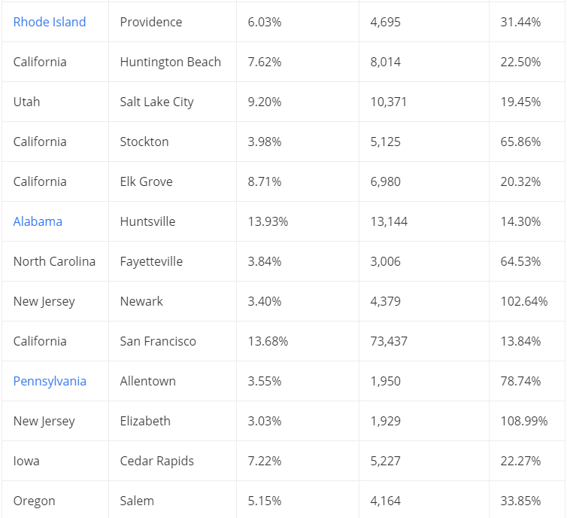567x518 pixels.
Task: Click the Providence city cell
Action: click(150, 22)
